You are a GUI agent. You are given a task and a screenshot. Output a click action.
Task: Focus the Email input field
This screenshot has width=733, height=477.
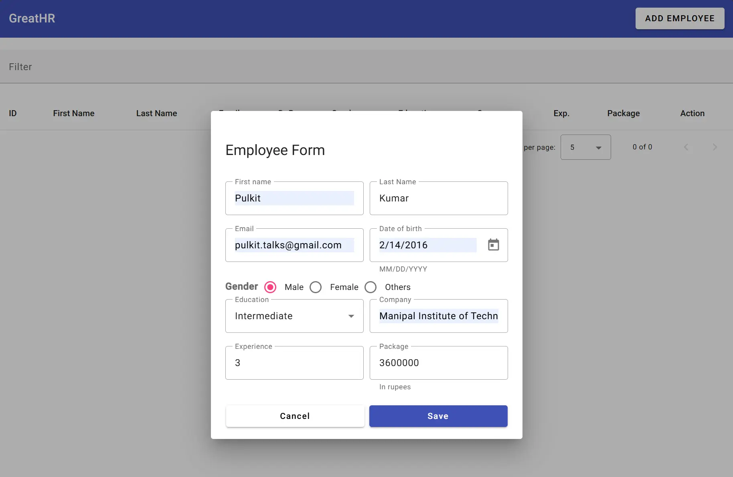pos(294,245)
